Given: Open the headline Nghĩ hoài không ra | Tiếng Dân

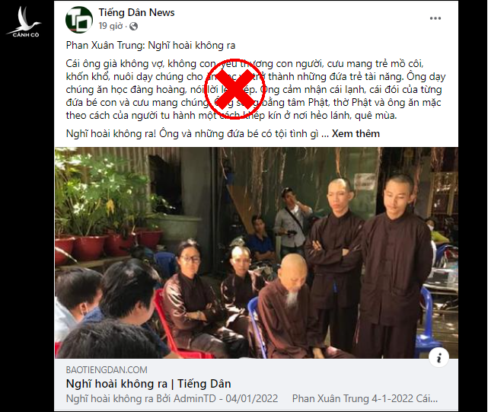Looking at the screenshot, I should point(148,384).
